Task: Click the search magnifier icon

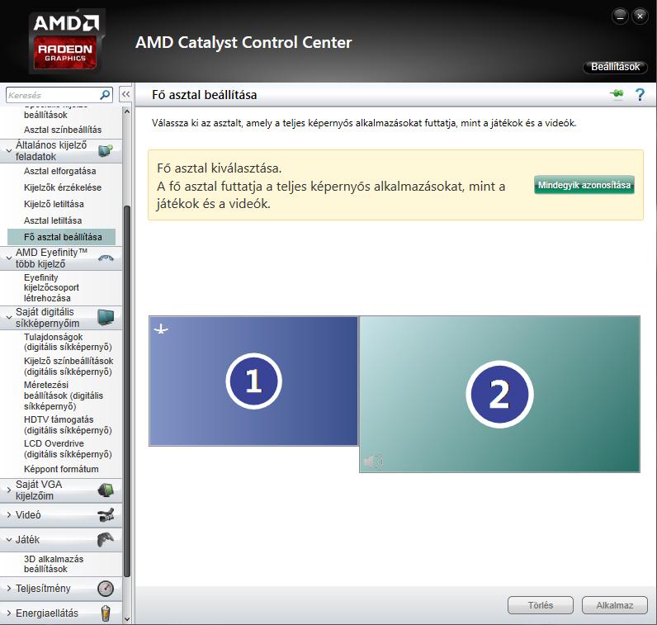Action: [x=105, y=95]
